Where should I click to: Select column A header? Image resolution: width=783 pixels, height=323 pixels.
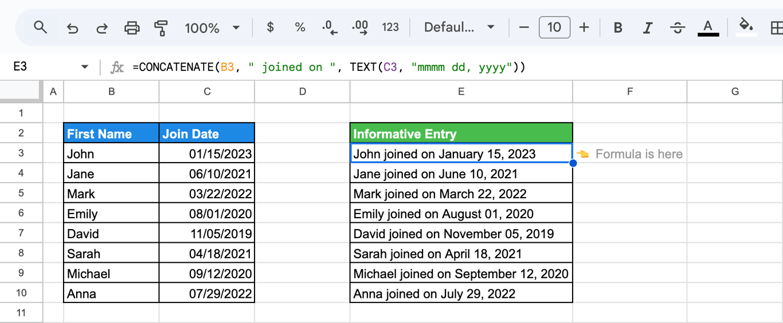tap(53, 92)
